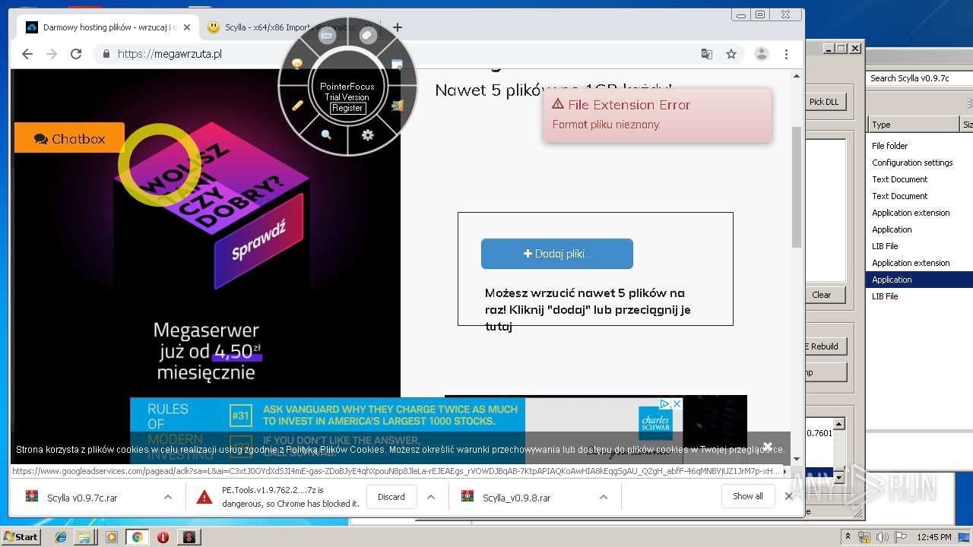Close the Chrome downloads bar

(x=788, y=496)
